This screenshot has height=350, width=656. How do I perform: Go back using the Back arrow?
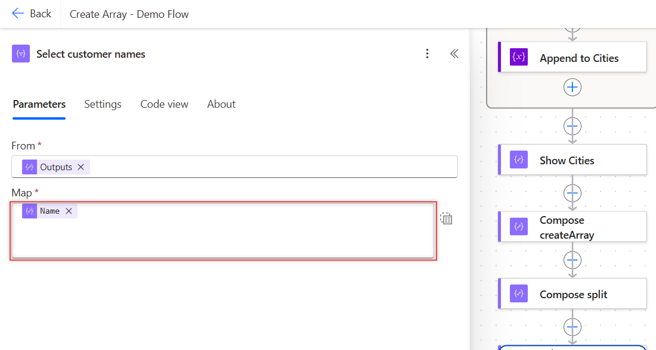32,14
